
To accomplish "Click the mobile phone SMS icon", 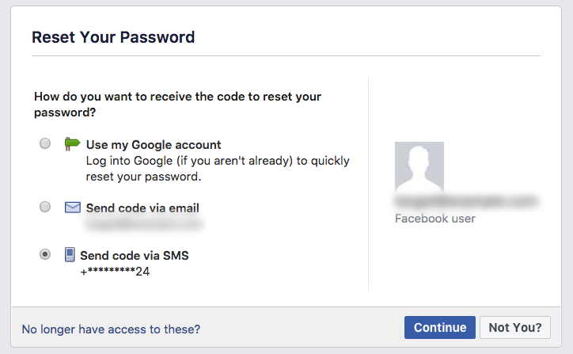I will point(70,255).
